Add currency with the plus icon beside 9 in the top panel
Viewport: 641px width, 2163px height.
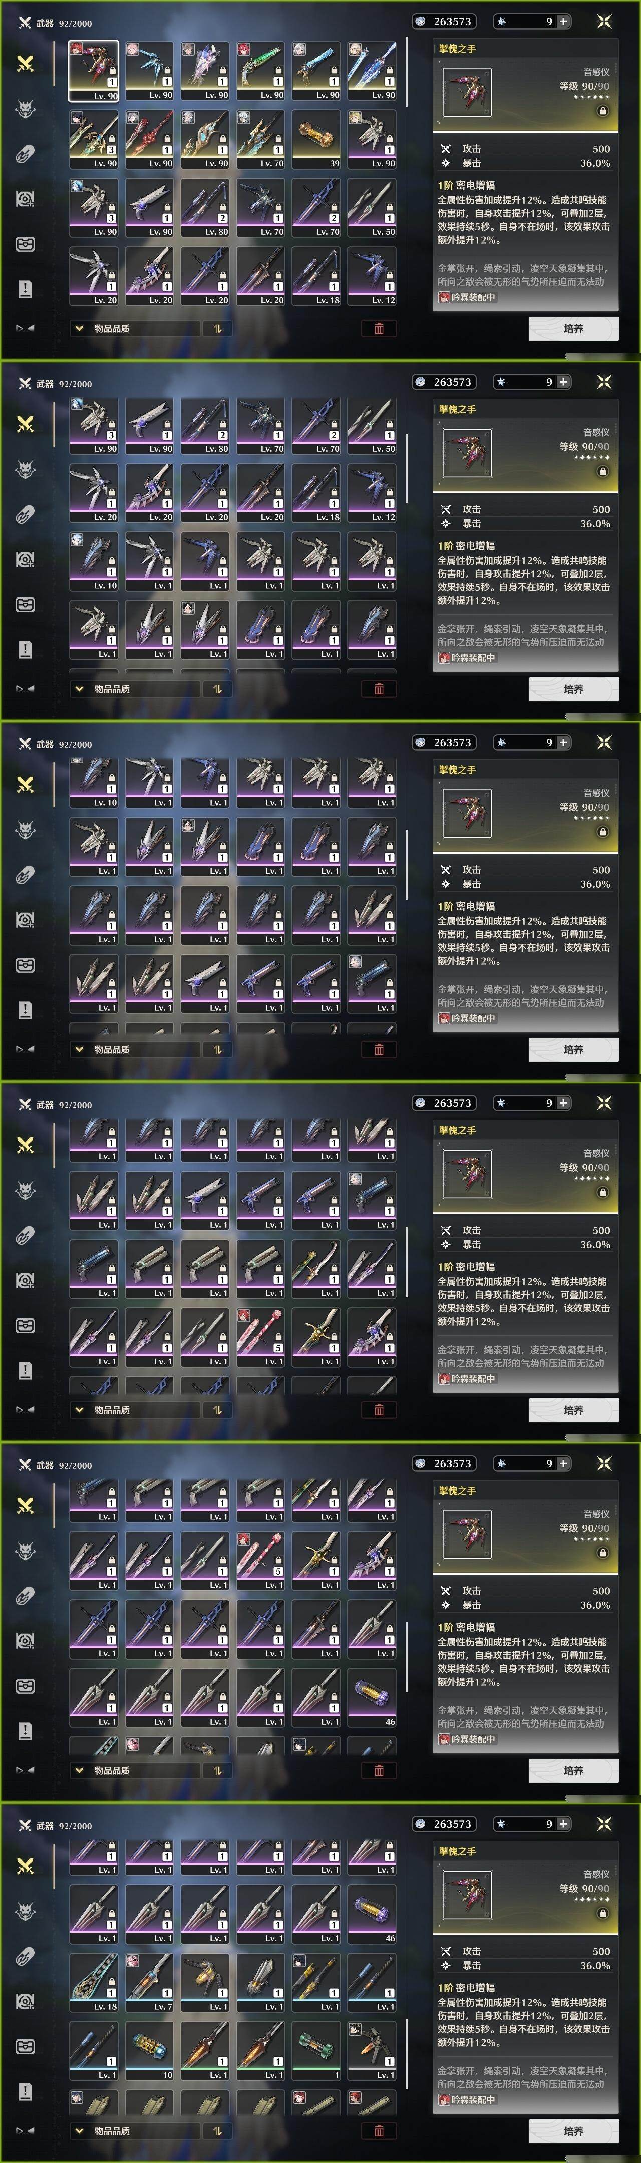click(x=563, y=21)
